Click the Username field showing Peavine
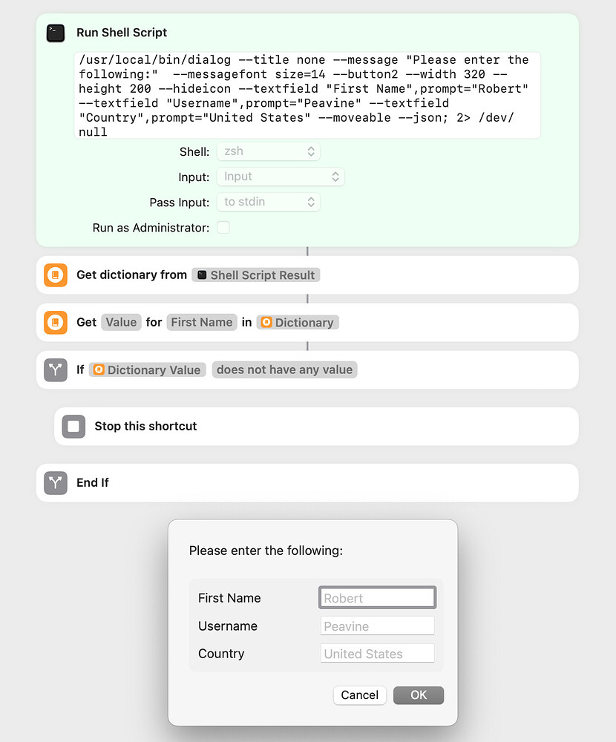 coord(377,626)
